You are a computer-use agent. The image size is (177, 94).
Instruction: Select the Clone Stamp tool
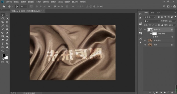[x=7, y=29]
